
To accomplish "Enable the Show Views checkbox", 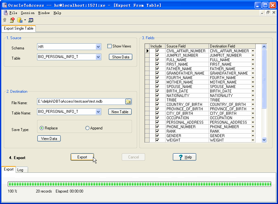I will (x=109, y=46).
